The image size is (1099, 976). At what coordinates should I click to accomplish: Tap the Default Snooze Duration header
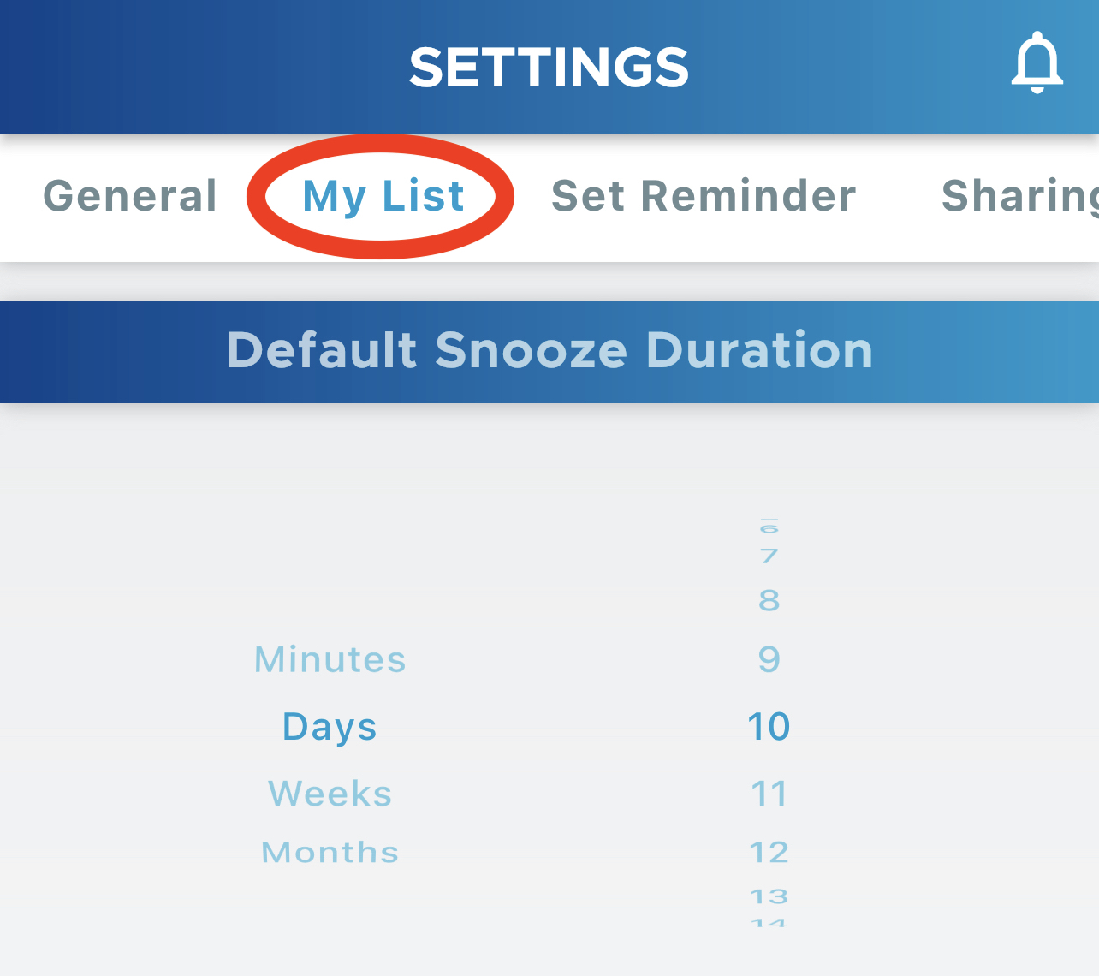pyautogui.click(x=549, y=351)
